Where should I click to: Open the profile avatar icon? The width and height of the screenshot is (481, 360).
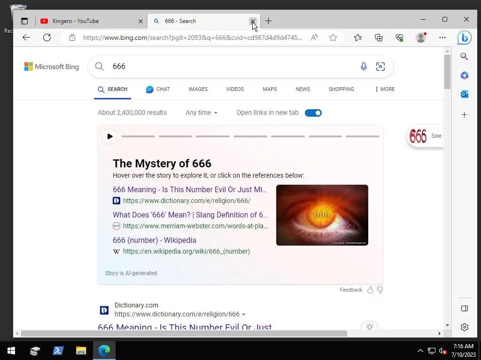point(421,37)
